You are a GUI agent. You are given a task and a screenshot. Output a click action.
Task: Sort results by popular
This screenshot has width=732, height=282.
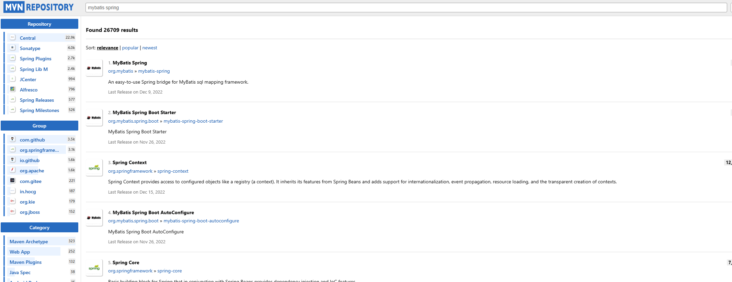[x=130, y=48]
